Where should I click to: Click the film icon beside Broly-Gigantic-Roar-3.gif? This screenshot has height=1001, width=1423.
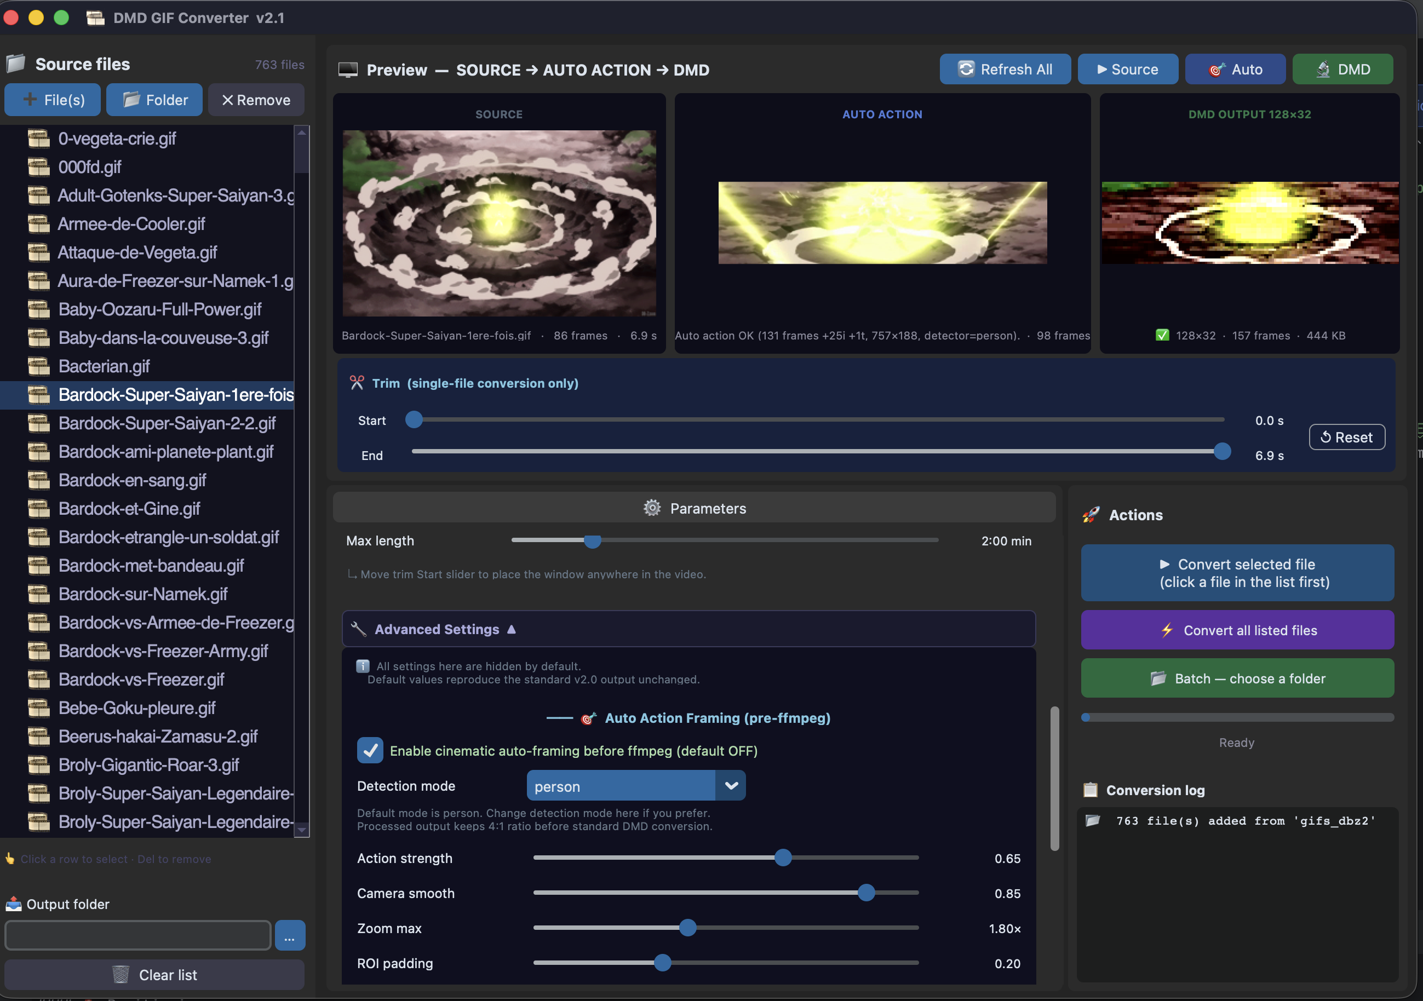[38, 766]
